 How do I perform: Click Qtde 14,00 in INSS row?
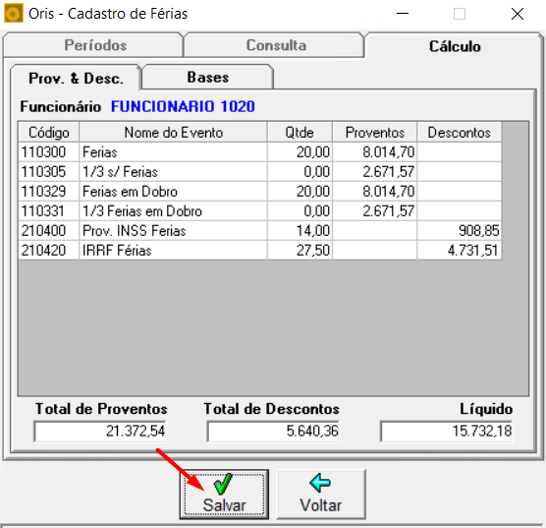(300, 230)
